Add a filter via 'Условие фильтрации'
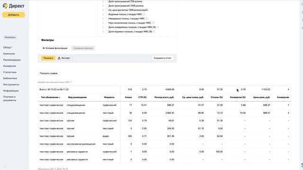Viewport: 303px width, 170px height. pos(55,48)
